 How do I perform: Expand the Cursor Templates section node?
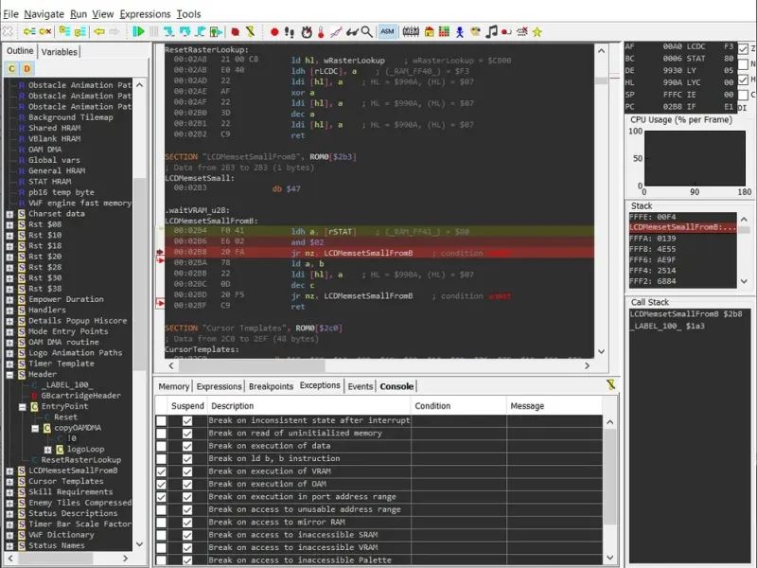(10, 481)
